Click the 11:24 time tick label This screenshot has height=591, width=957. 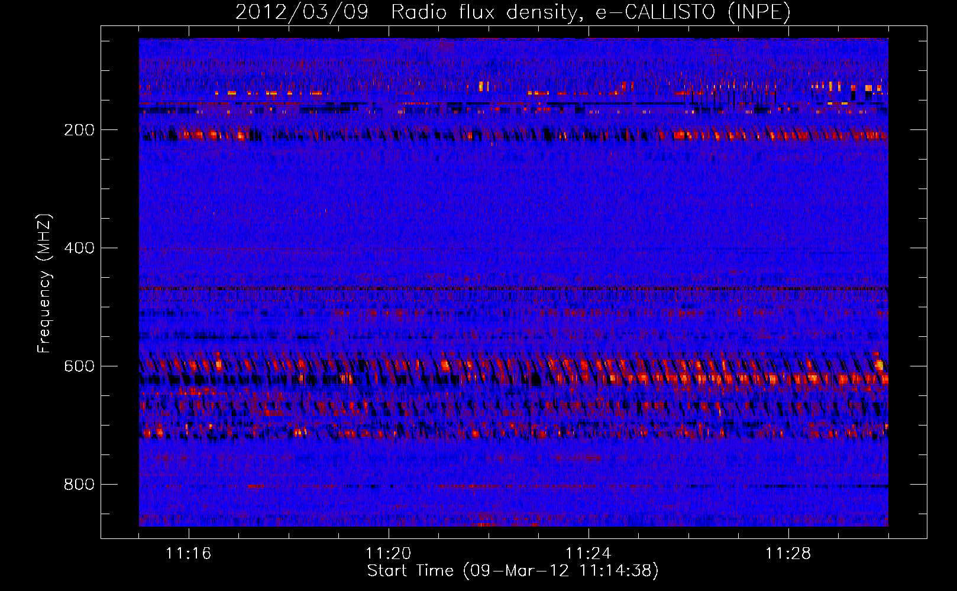(589, 554)
